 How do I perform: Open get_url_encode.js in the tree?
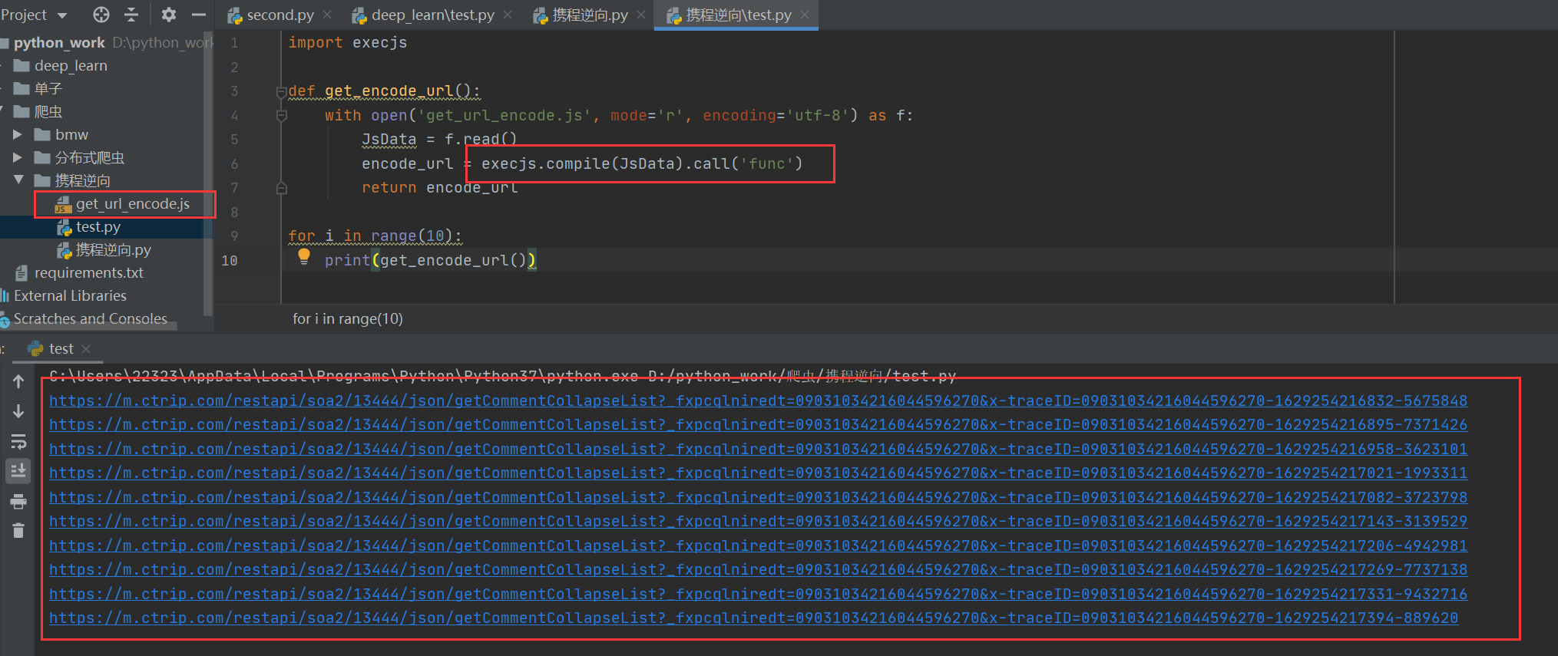[x=132, y=204]
